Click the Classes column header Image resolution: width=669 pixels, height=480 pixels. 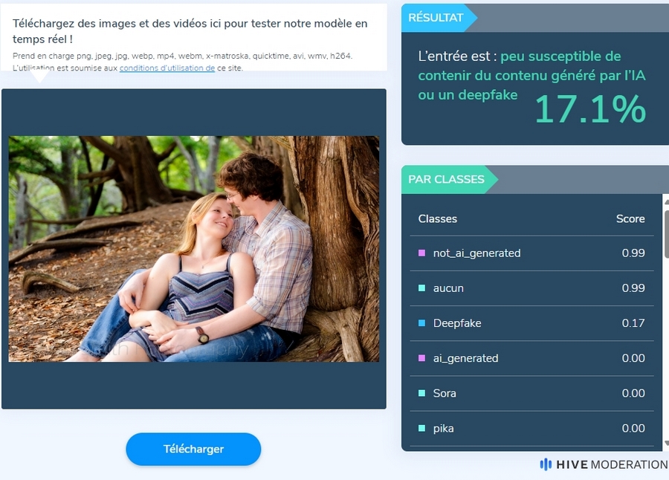(437, 219)
